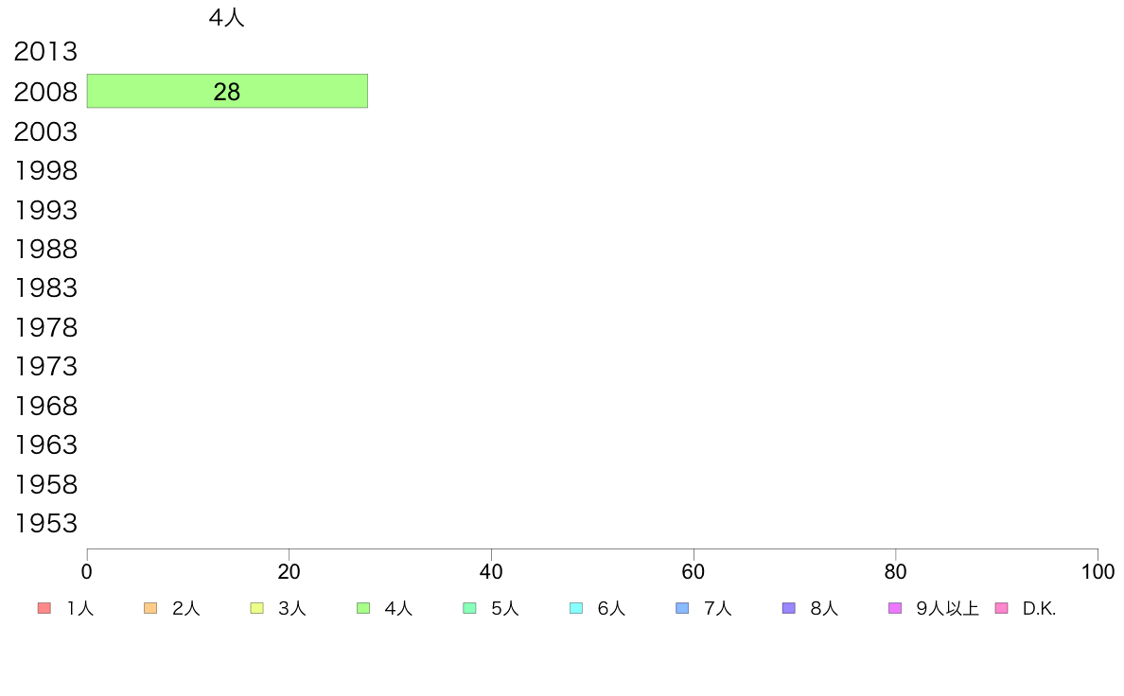This screenshot has height=696, width=1124.
Task: Click the green 4人 legend swatch
Action: (x=362, y=608)
